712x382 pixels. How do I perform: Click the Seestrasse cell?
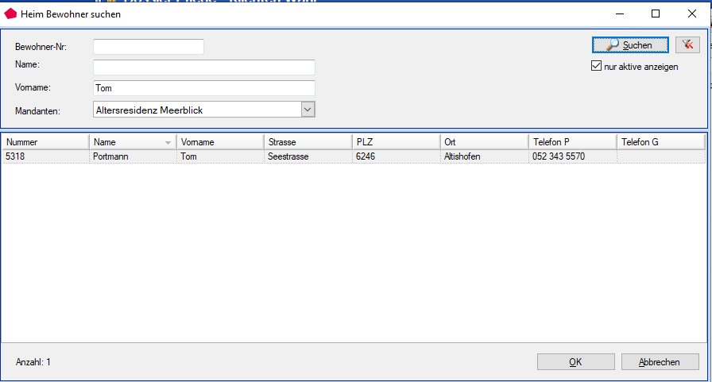[x=308, y=156]
